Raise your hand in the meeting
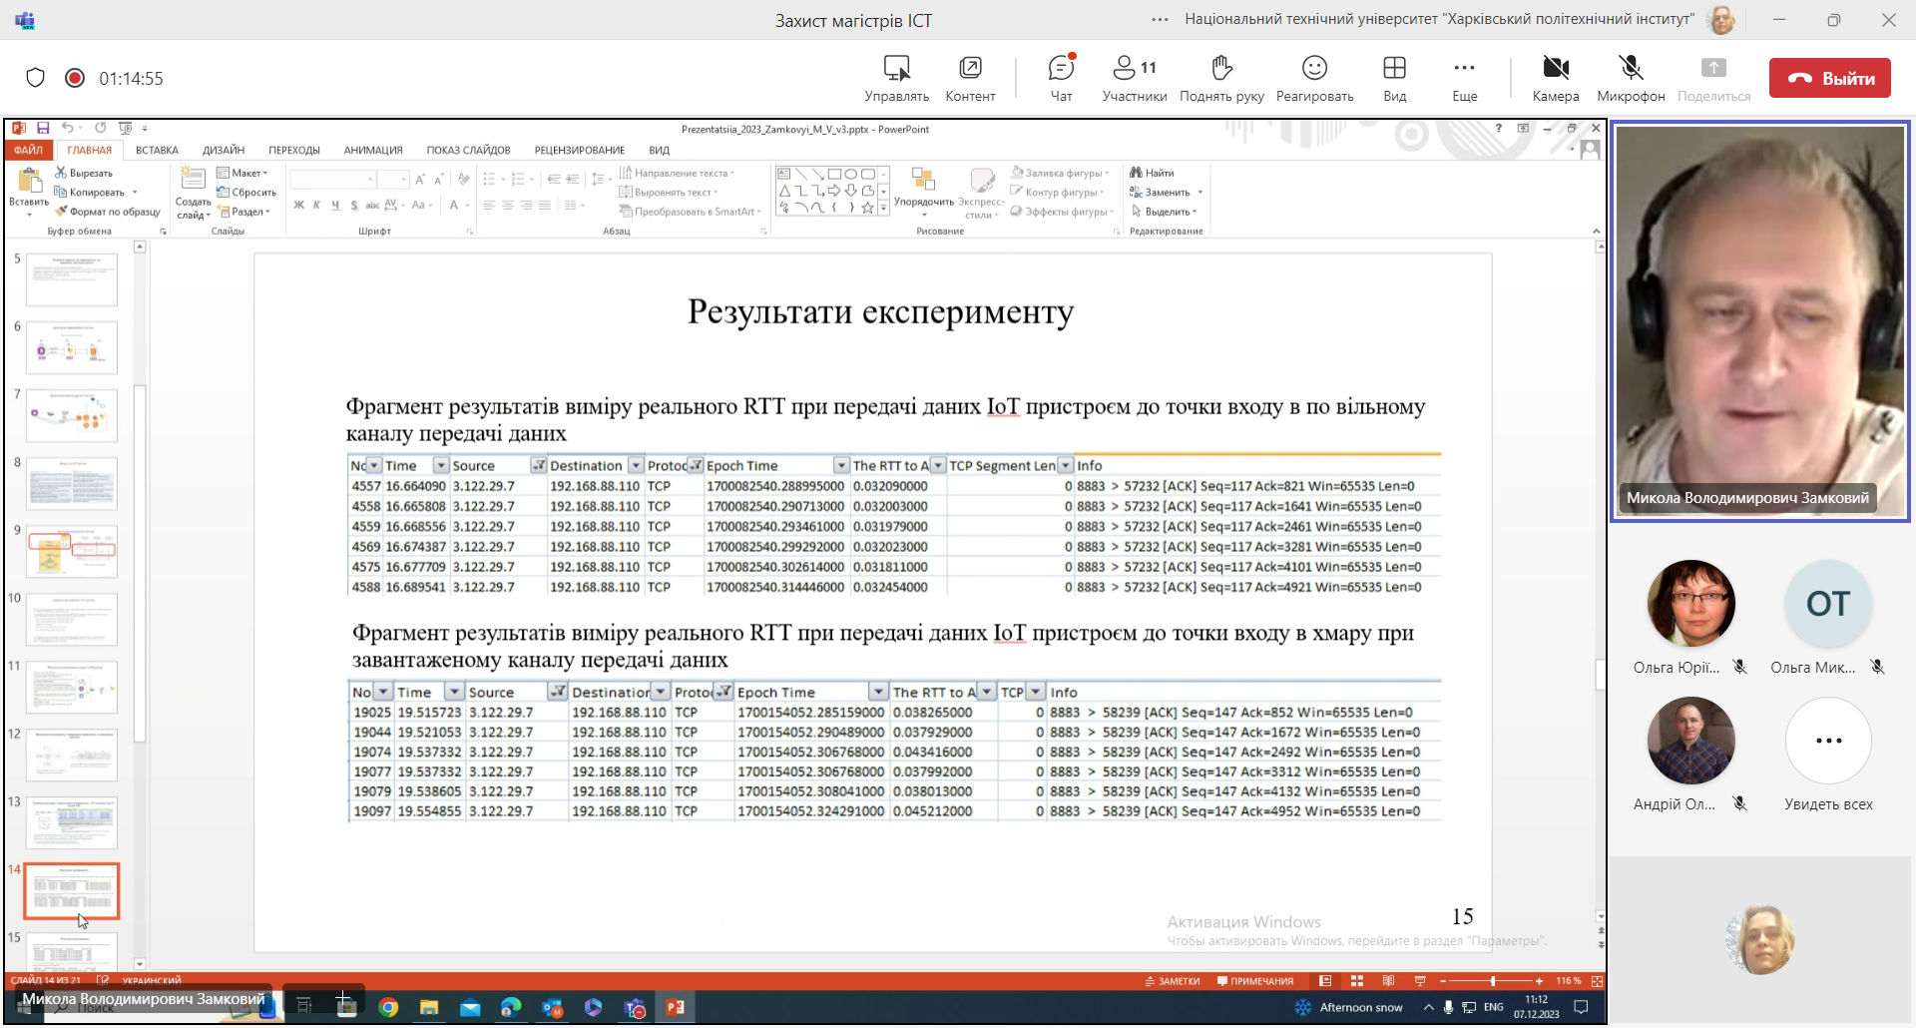Screen dimensions: 1916x1028 pos(1221,78)
